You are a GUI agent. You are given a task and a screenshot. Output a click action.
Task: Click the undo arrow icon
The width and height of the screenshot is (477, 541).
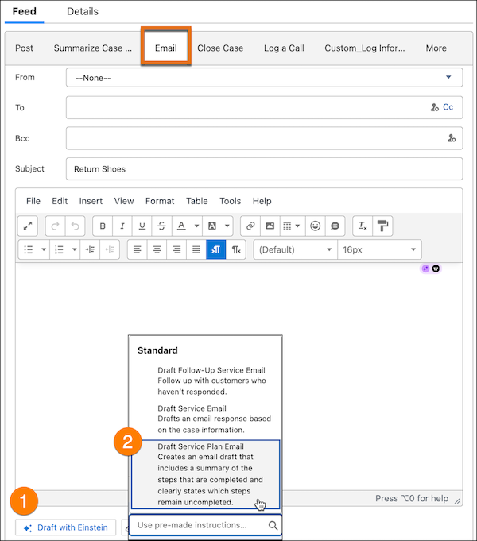pyautogui.click(x=76, y=226)
